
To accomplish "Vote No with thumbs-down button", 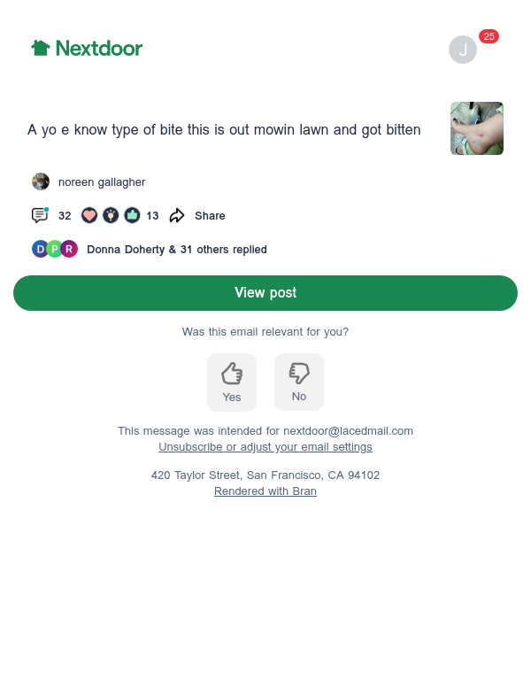I will click(x=299, y=382).
